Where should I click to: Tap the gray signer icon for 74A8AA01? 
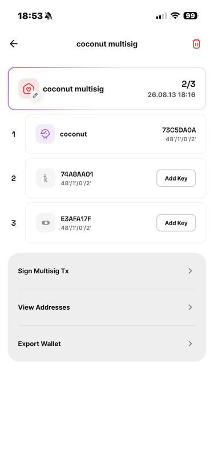pos(46,178)
